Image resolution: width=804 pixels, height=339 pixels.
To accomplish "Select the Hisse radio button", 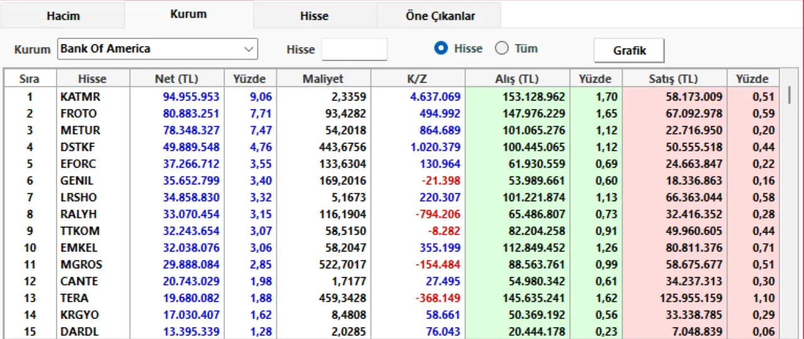I will point(441,48).
